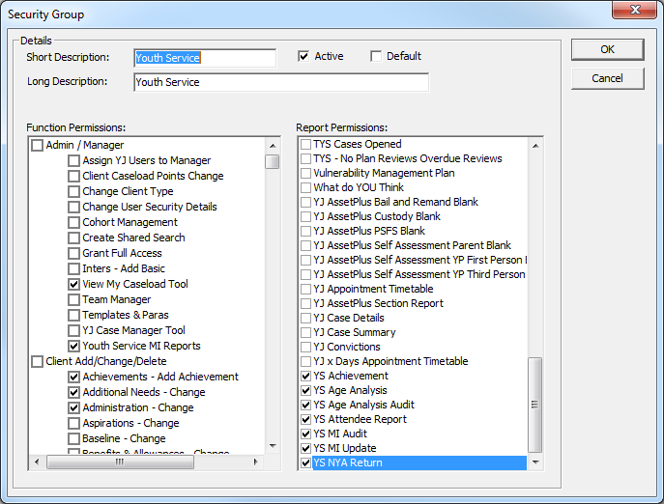The image size is (664, 504).
Task: Select the YS NYA Return report
Action: coord(347,463)
